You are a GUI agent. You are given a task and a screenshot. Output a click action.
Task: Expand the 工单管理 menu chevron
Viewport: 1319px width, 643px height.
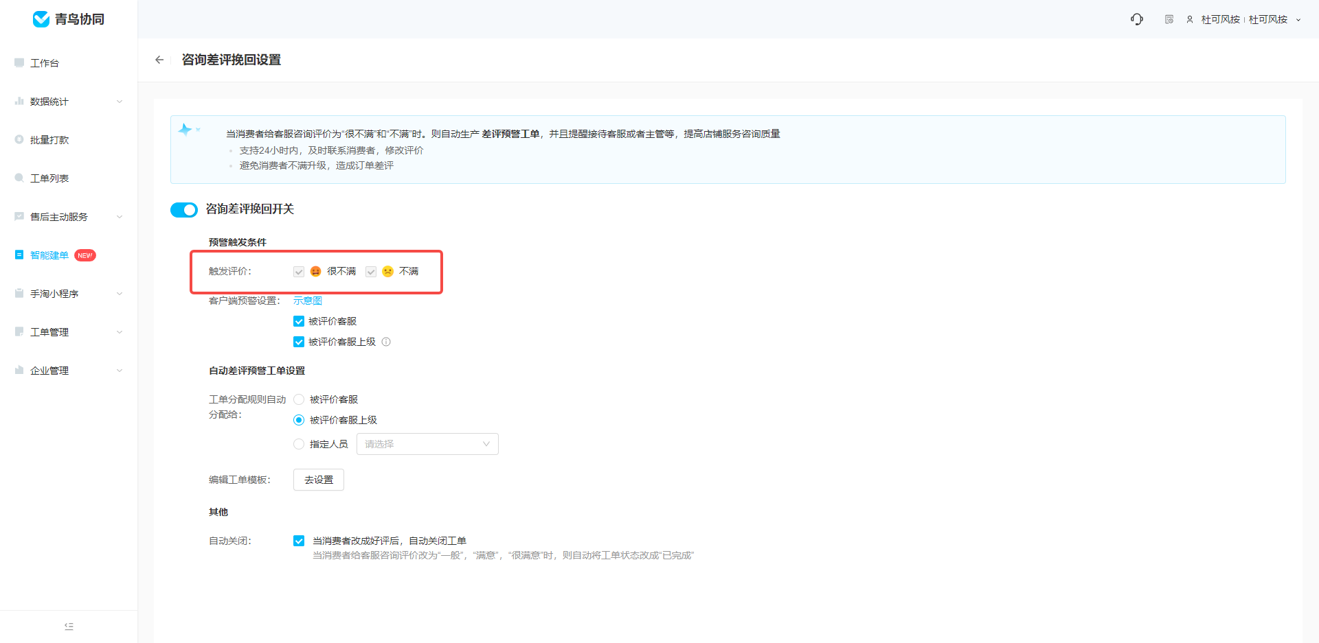120,332
